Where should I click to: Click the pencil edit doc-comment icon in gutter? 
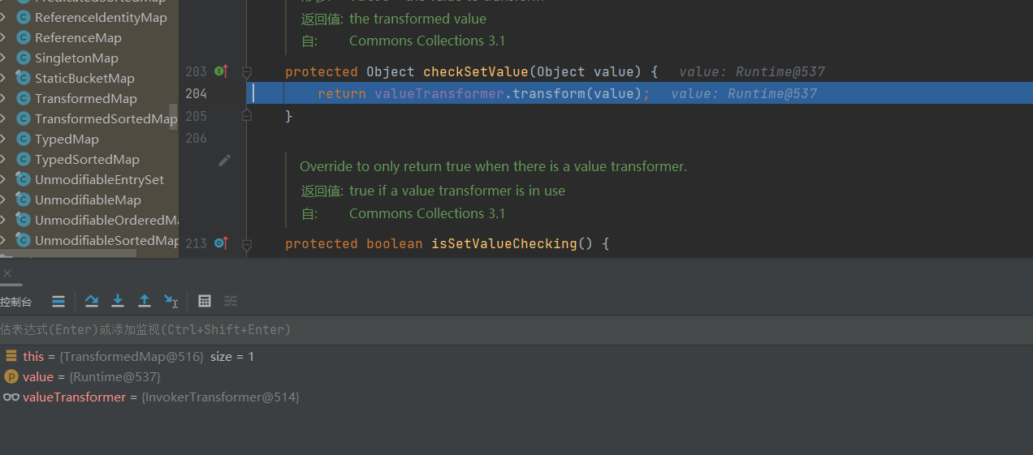225,161
